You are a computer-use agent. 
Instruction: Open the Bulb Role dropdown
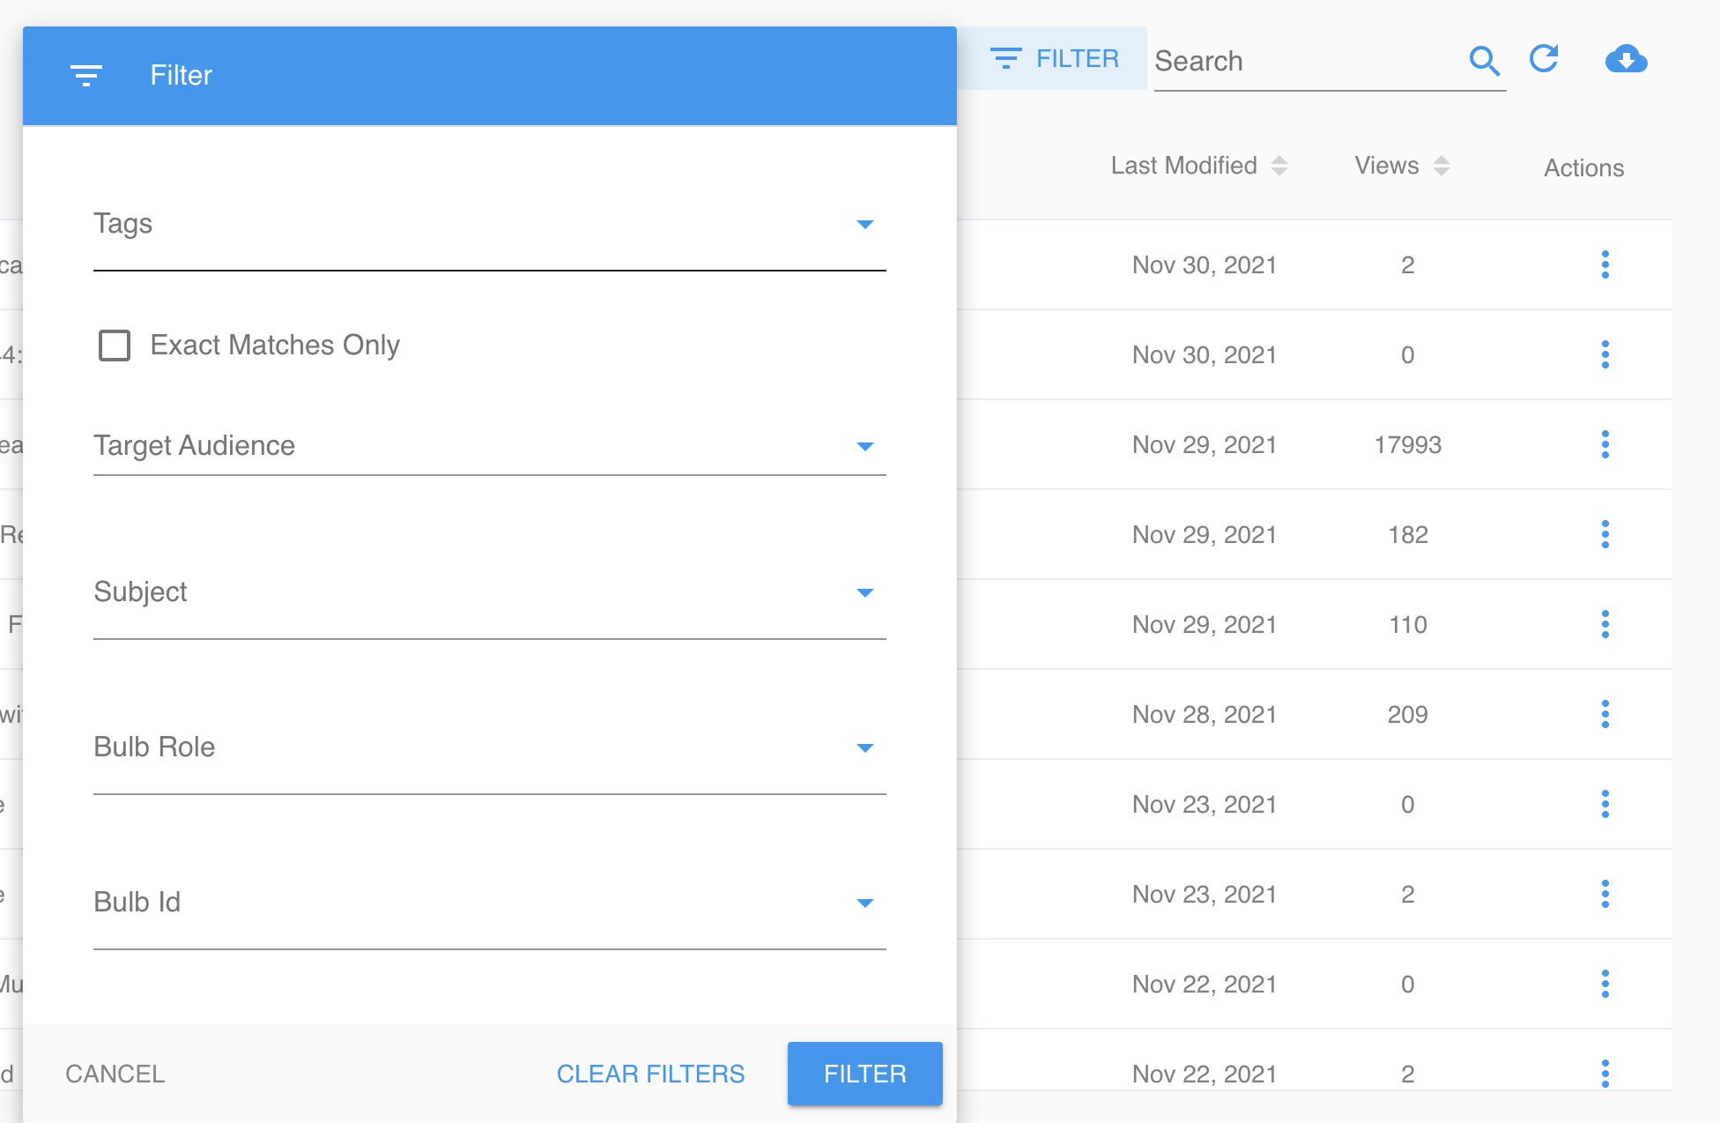490,747
